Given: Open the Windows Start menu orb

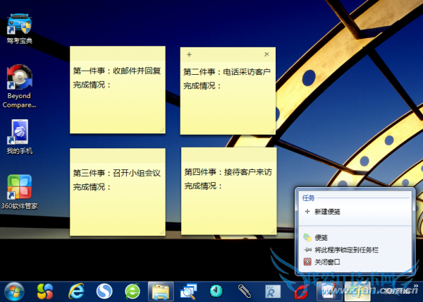Looking at the screenshot, I should pyautogui.click(x=14, y=291).
